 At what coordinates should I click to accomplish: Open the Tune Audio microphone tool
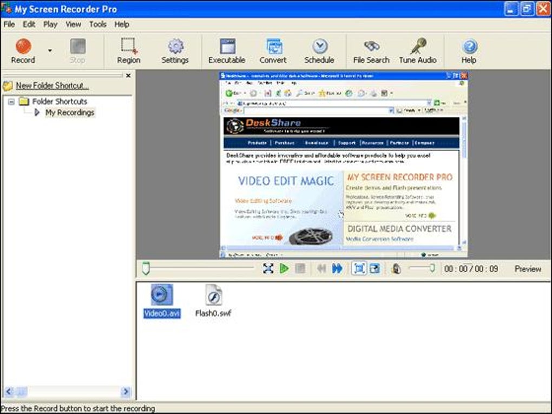click(418, 51)
